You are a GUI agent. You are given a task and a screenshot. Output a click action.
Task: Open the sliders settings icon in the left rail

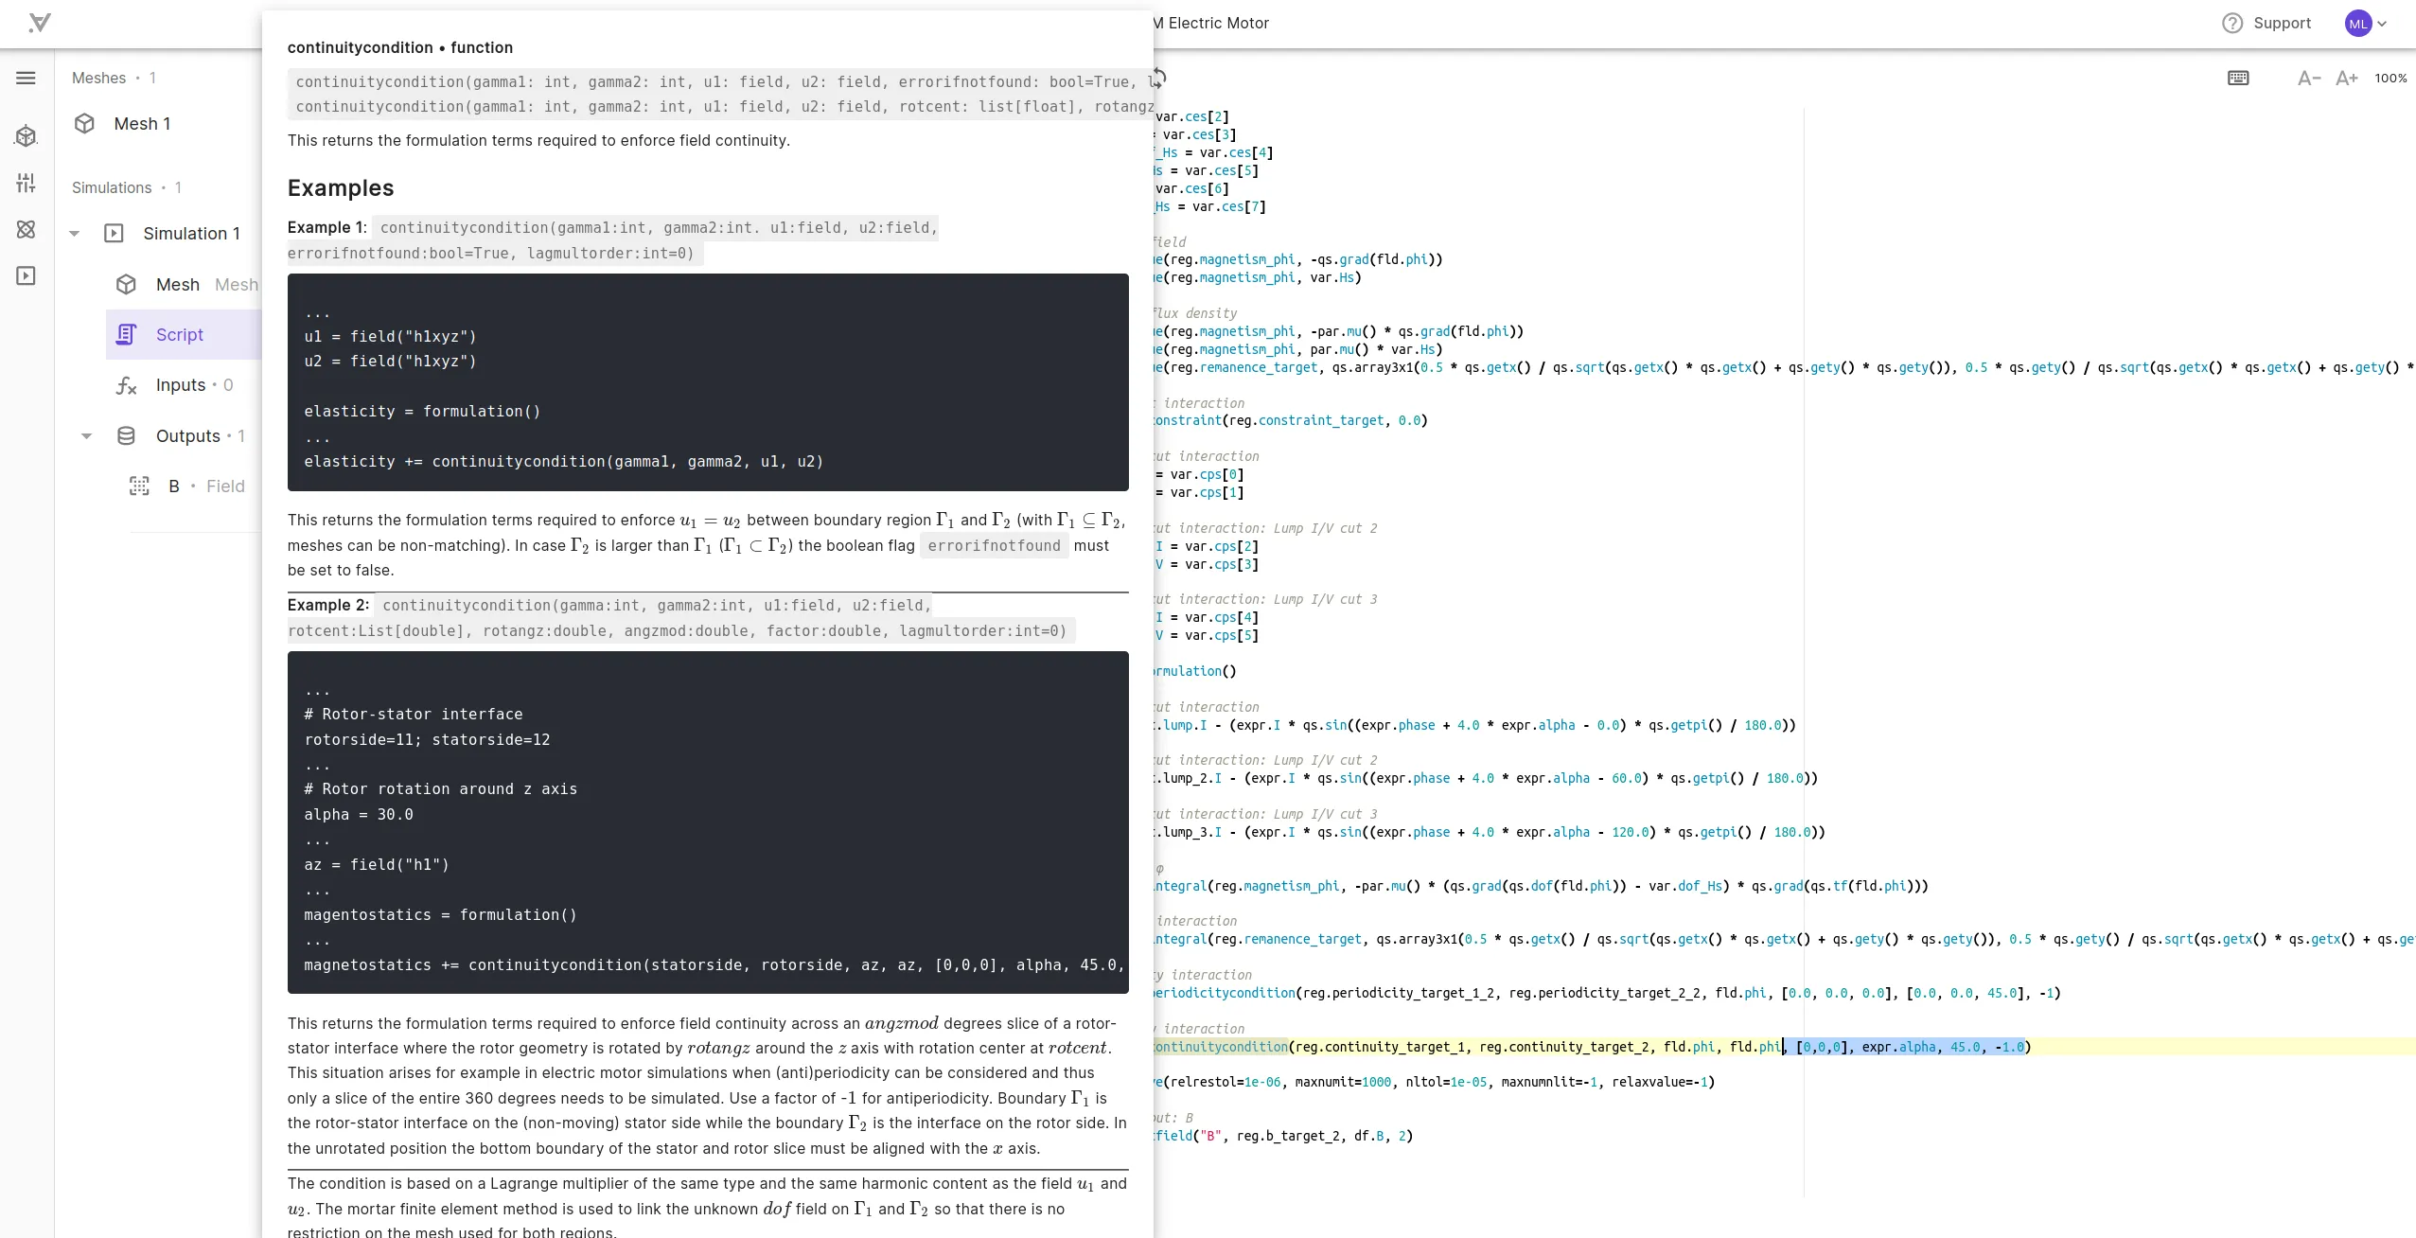(x=26, y=183)
